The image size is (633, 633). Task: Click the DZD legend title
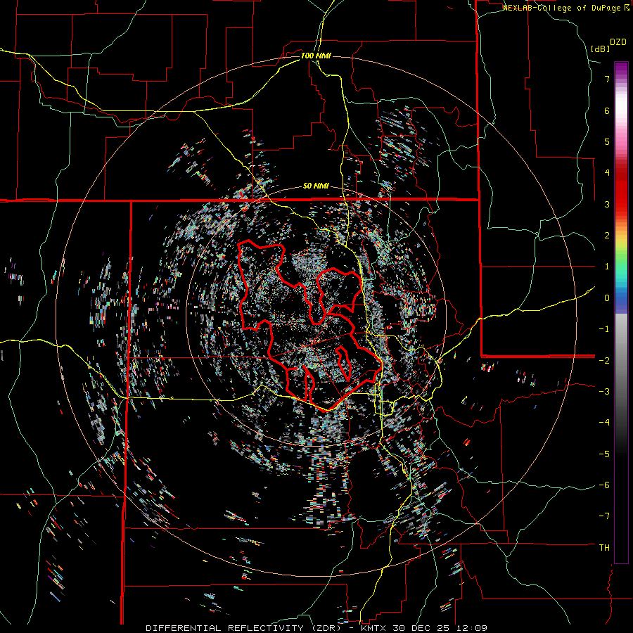coord(618,42)
